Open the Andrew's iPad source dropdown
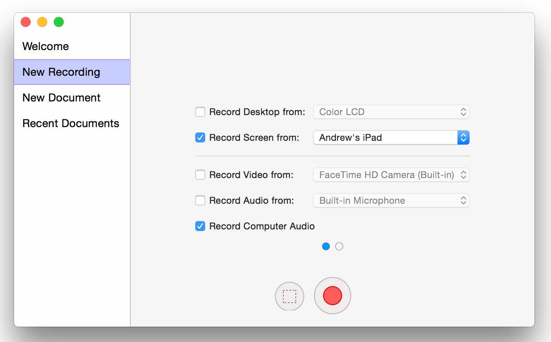Image resolution: width=551 pixels, height=342 pixels. coord(391,137)
